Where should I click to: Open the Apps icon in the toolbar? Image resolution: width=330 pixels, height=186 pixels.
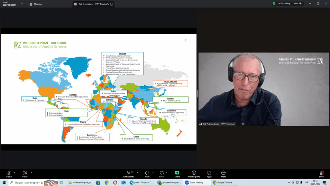(x=209, y=173)
